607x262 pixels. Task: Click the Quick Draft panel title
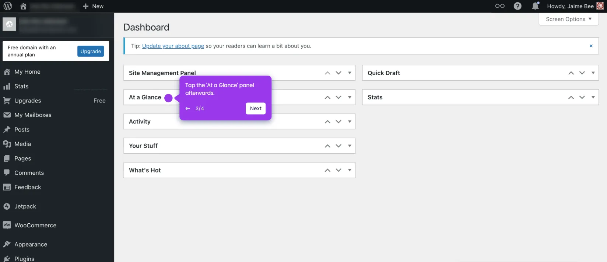(384, 73)
